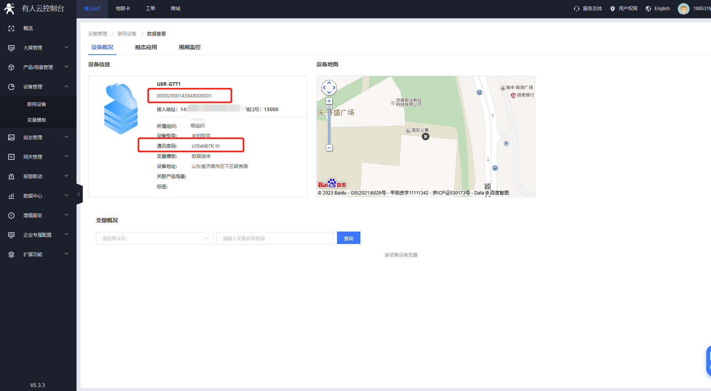Click the 服务支持 headset icon
Screen dimensions: 711x391
(577, 9)
